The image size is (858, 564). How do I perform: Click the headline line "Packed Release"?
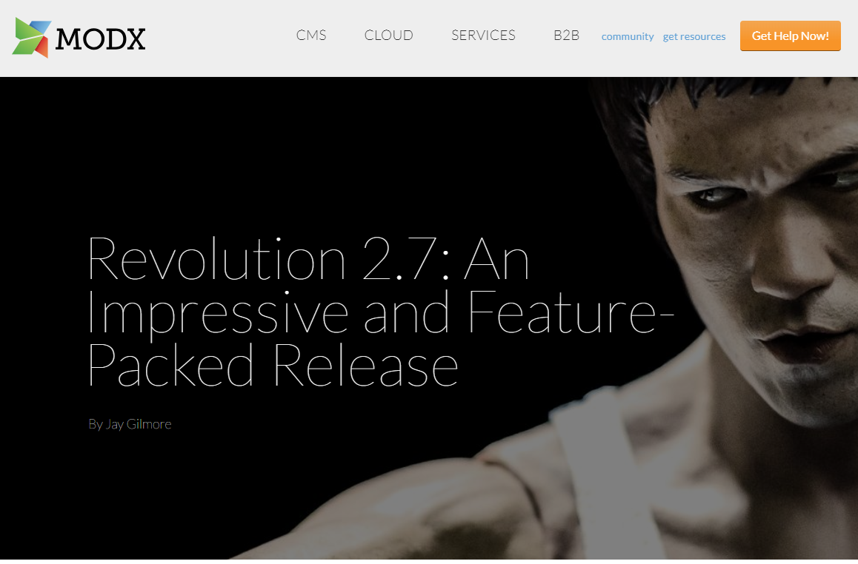tap(273, 364)
